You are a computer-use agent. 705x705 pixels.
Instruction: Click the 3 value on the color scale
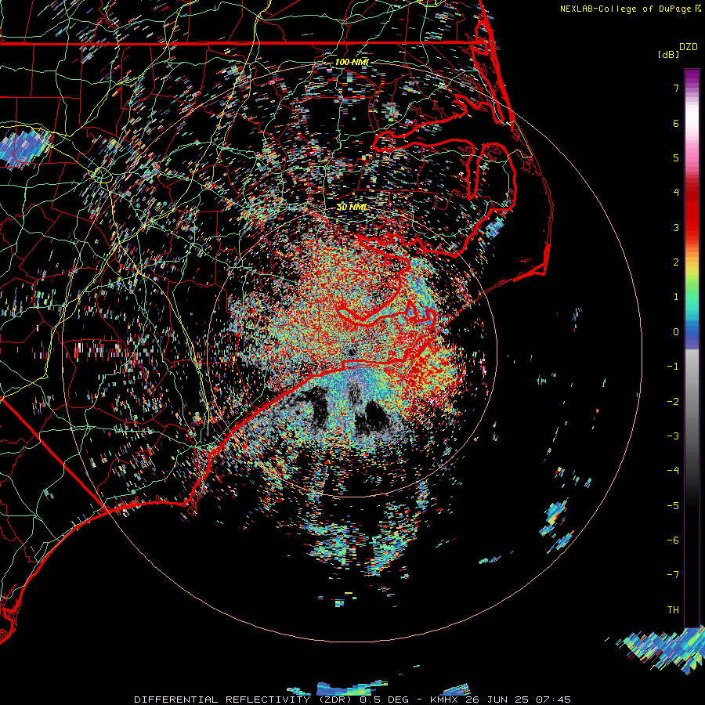676,227
